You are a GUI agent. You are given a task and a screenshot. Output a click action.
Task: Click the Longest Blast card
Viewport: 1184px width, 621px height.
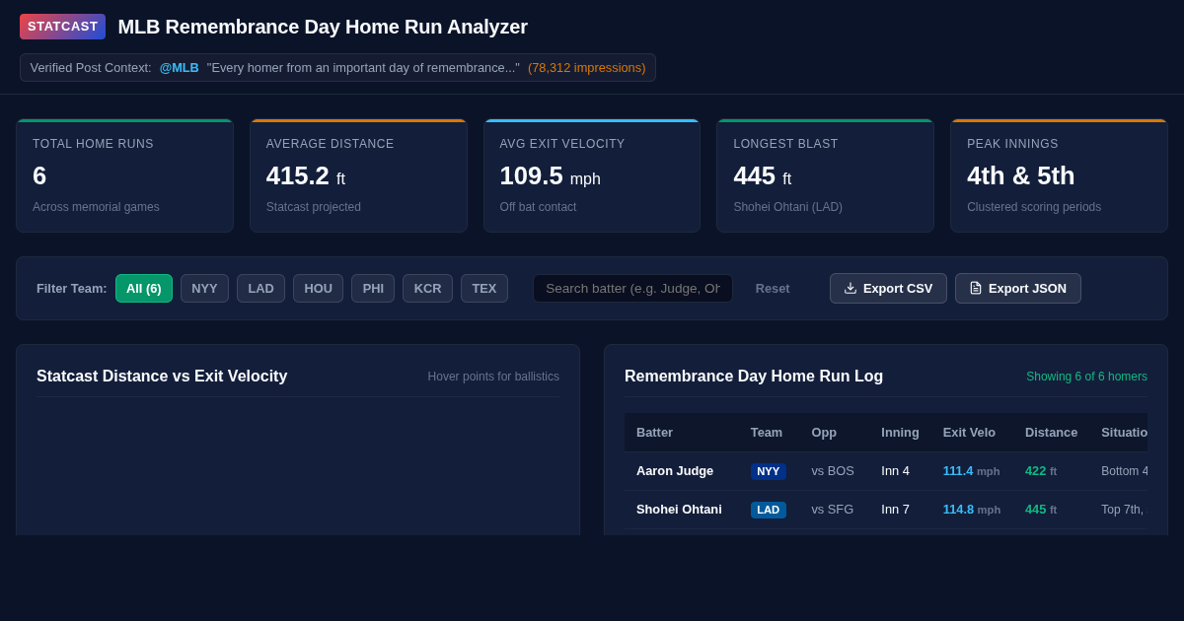tap(826, 175)
